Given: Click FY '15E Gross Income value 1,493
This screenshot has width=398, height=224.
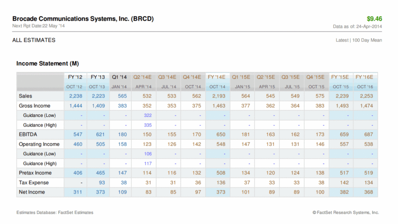Looking at the screenshot, I should coord(342,106).
